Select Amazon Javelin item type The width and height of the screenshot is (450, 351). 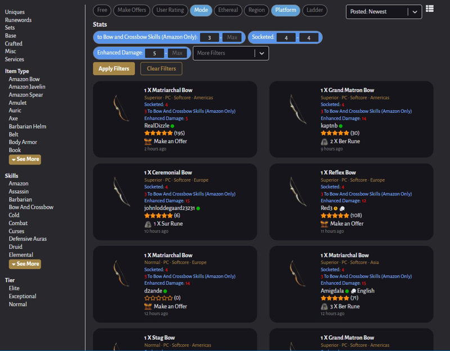click(27, 87)
